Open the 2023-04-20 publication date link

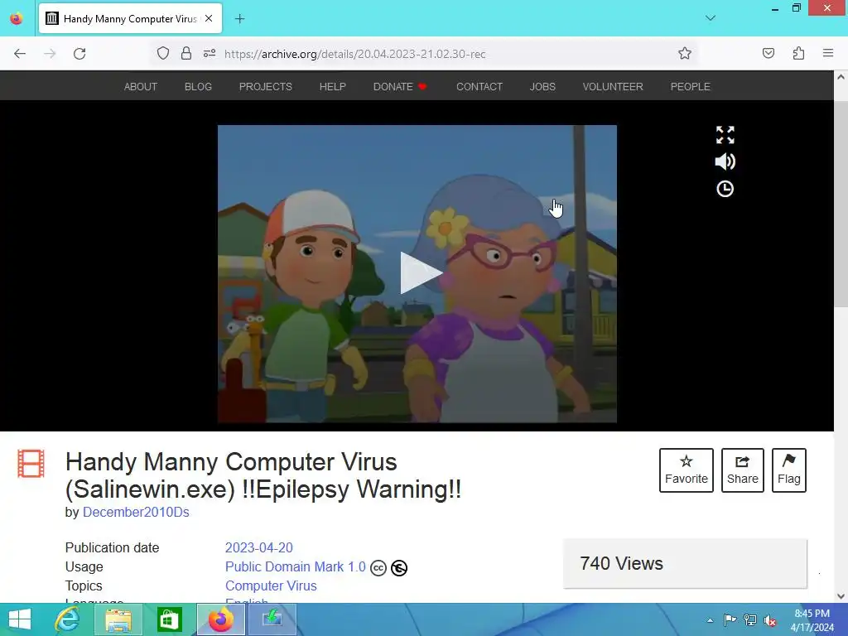point(259,547)
